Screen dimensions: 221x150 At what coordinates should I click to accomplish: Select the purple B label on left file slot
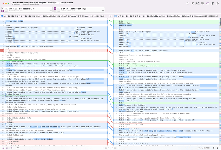(x=3, y=11)
